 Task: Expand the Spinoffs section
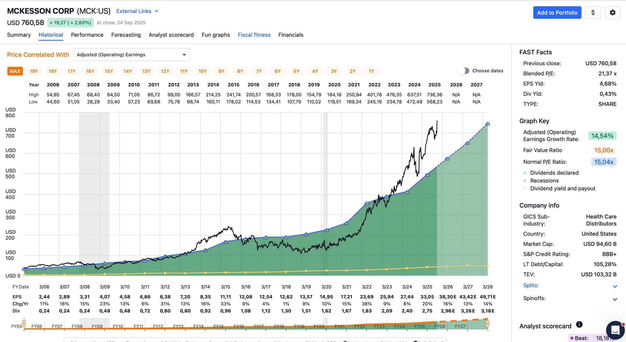click(615, 299)
